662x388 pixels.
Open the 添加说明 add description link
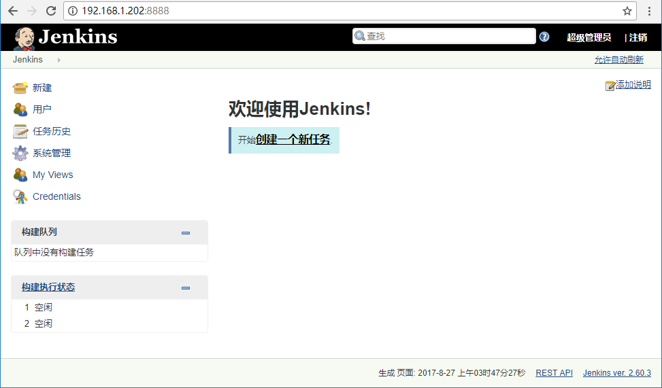click(633, 85)
